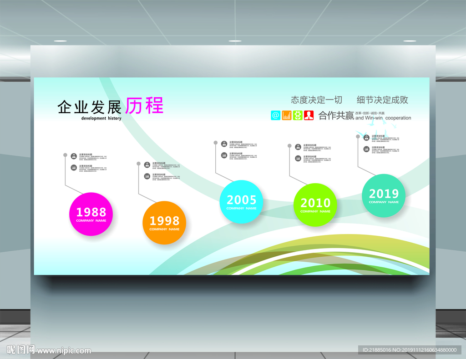Click the black heading text 企业发展
This screenshot has width=466, height=359.
[x=90, y=107]
